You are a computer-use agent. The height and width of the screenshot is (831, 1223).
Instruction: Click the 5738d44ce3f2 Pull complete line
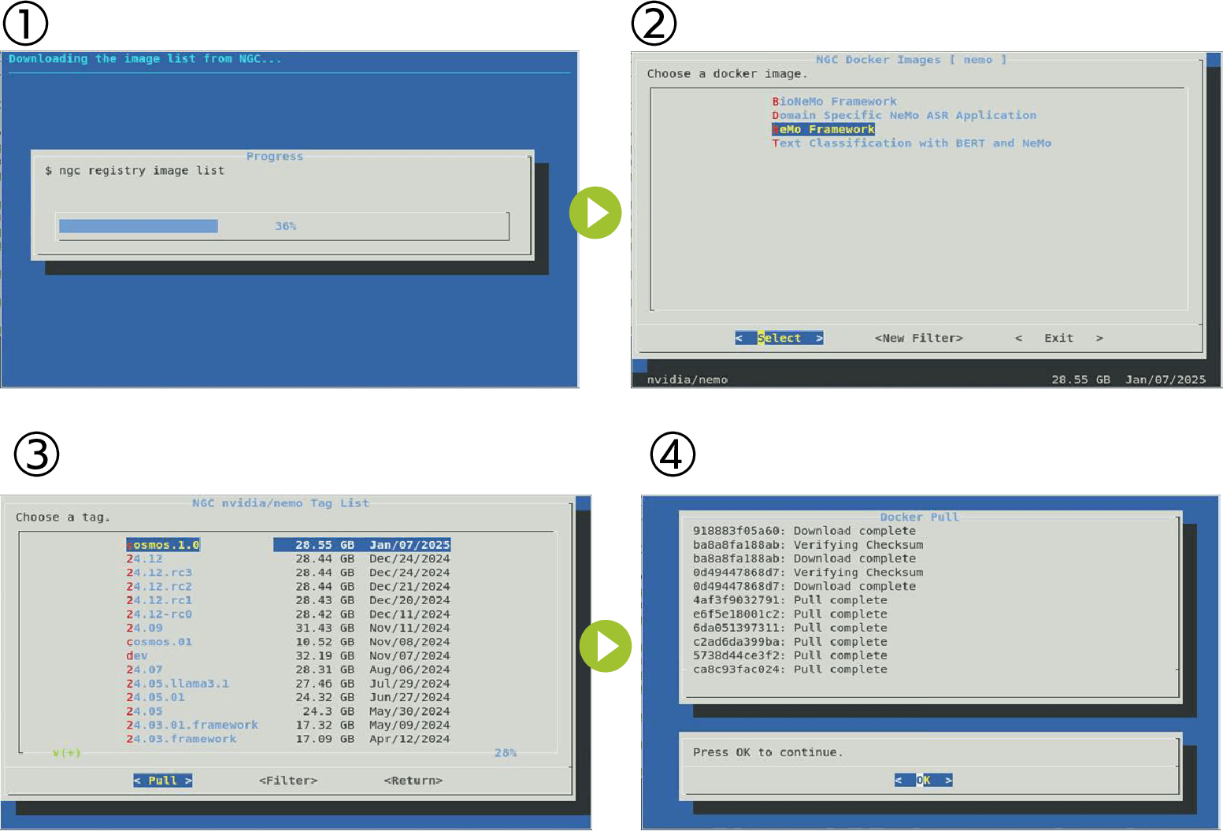790,655
